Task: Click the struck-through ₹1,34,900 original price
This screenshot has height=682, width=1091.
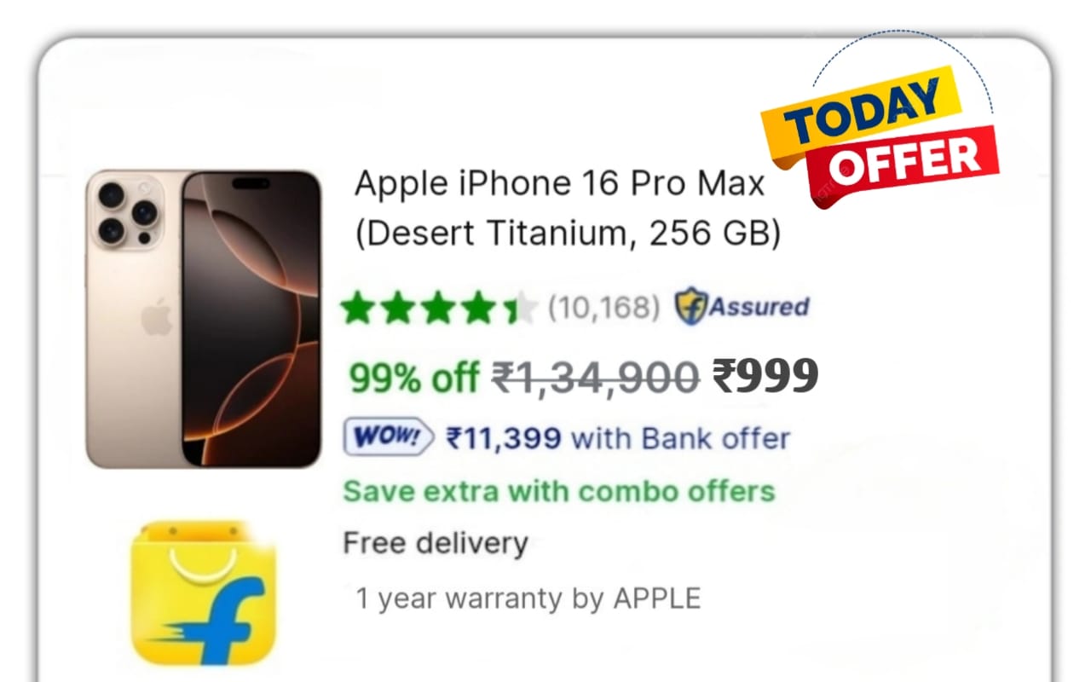Action: (596, 377)
